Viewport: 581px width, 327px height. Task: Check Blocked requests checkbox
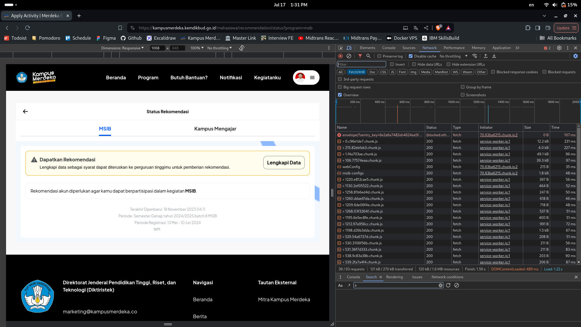pos(544,72)
